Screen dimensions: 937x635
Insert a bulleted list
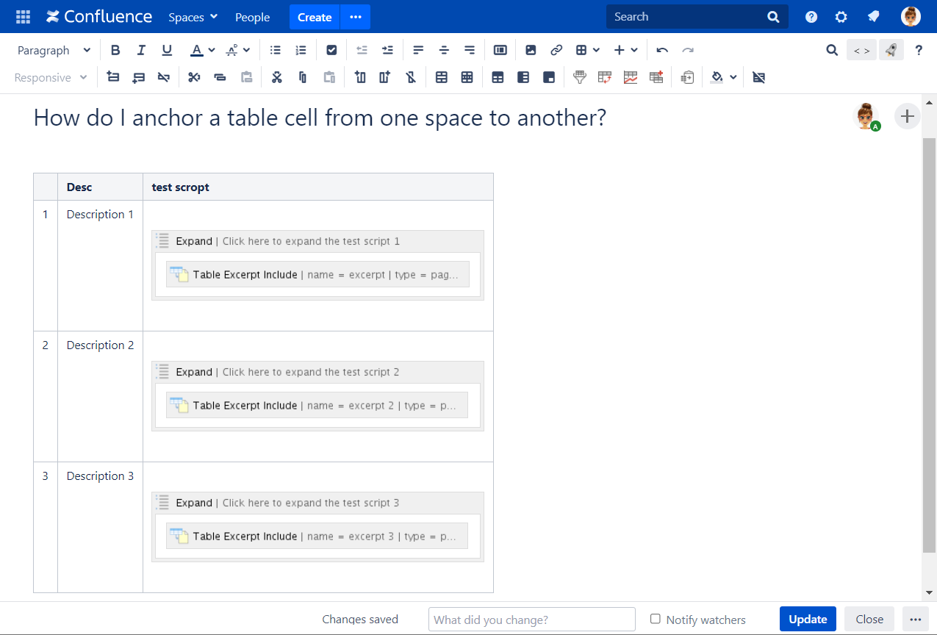(275, 49)
